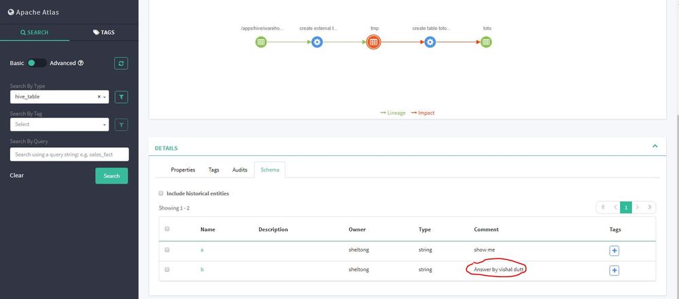679x299 pixels.
Task: Click the Name column header
Action: click(207, 229)
